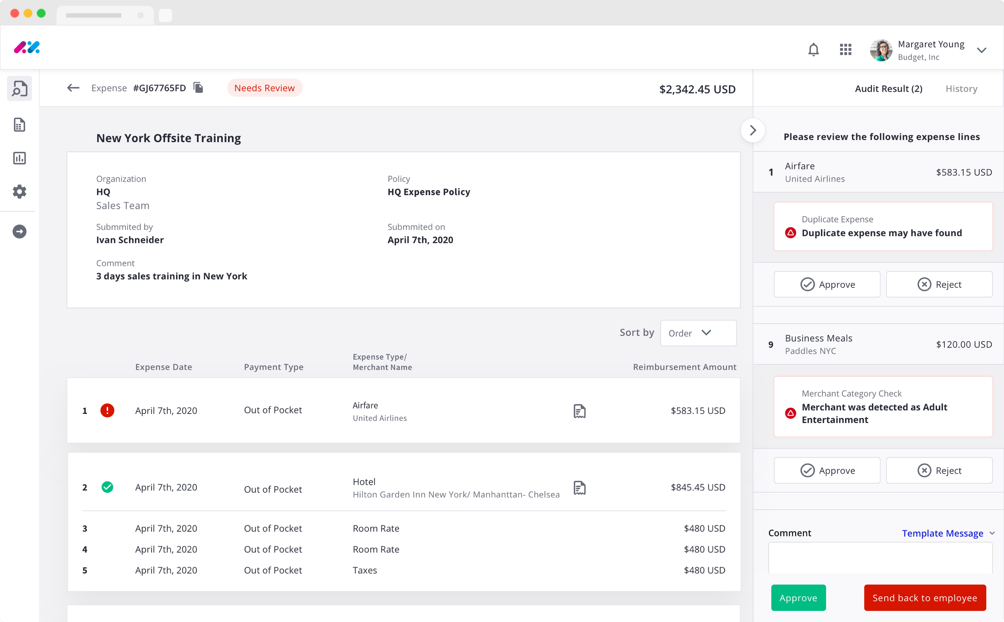The image size is (1004, 622).
Task: Switch to the History tab
Action: [x=961, y=89]
